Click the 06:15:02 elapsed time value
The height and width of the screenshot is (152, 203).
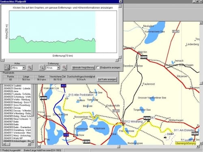(x=58, y=79)
